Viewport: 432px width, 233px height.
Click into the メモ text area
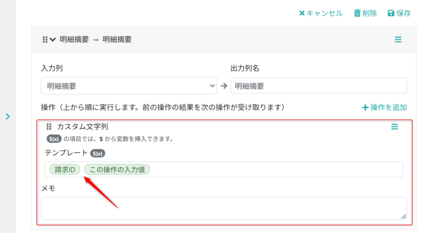[224, 209]
